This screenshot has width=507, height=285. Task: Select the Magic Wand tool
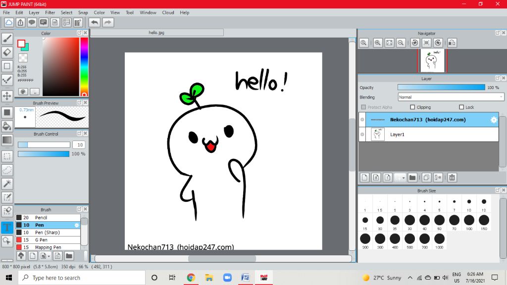(x=7, y=183)
